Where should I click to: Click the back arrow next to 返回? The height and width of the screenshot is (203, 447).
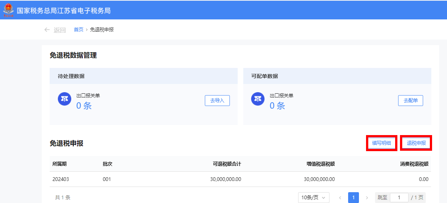tap(47, 30)
